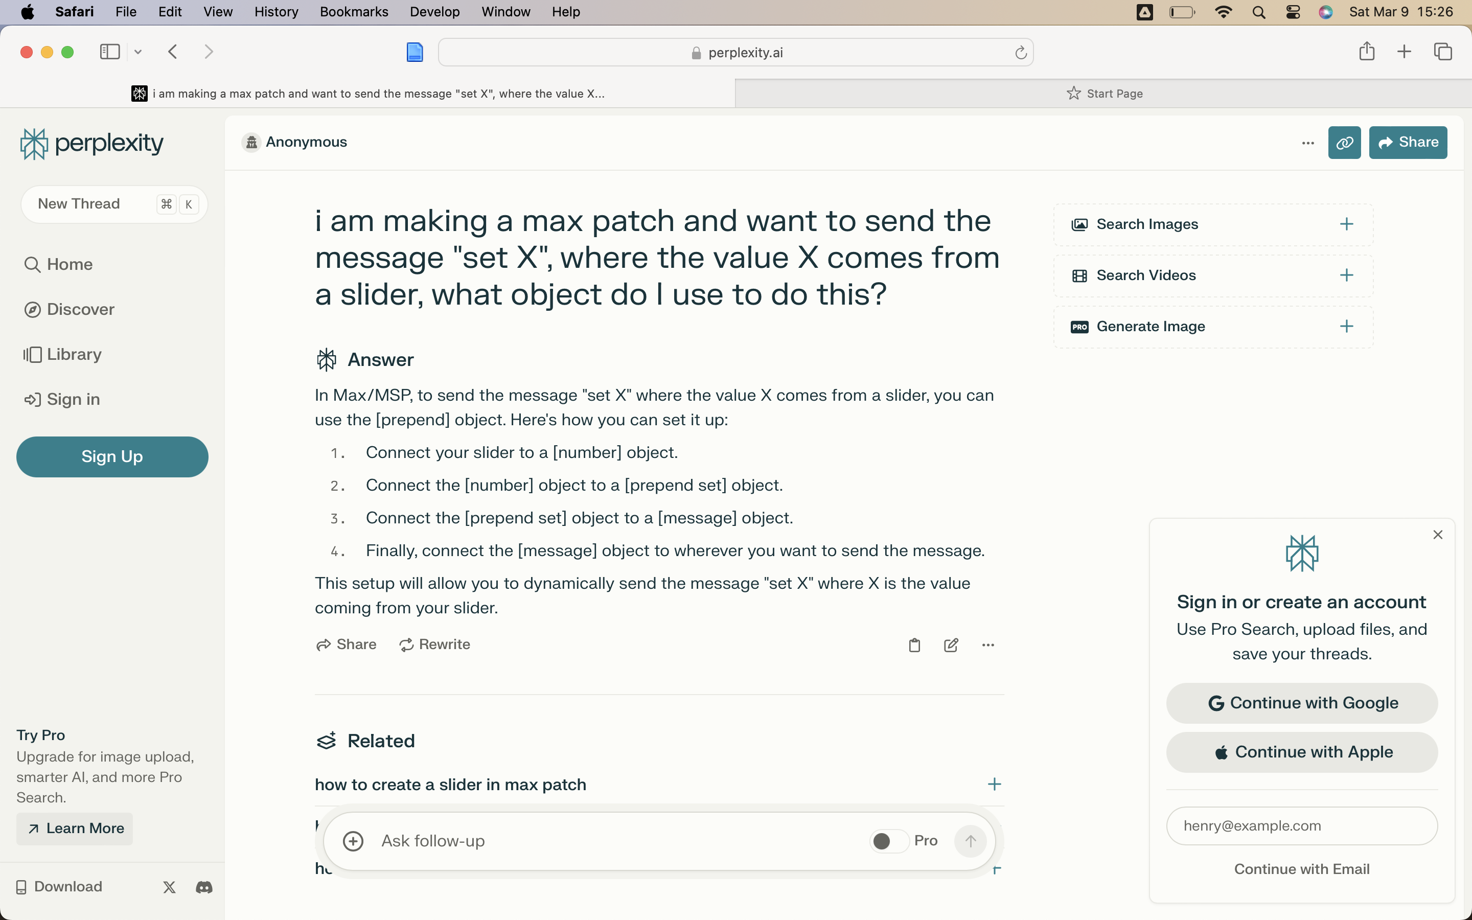Open the Bookmarks menu

click(x=353, y=12)
